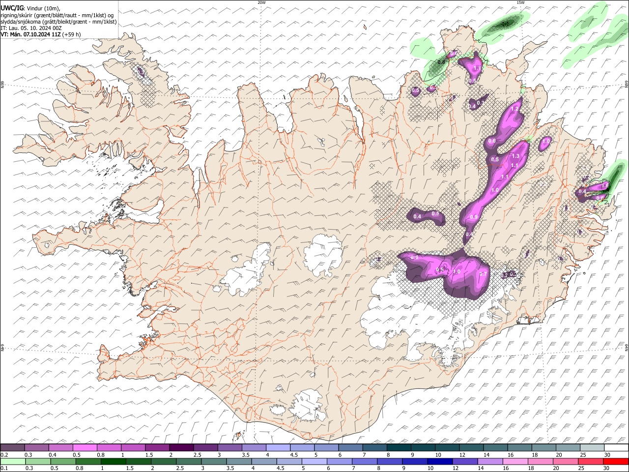Select the 'VT: Mán. 07.10.2024 11Z (+59 h)' line
This screenshot has width=629, height=472.
tap(41, 34)
